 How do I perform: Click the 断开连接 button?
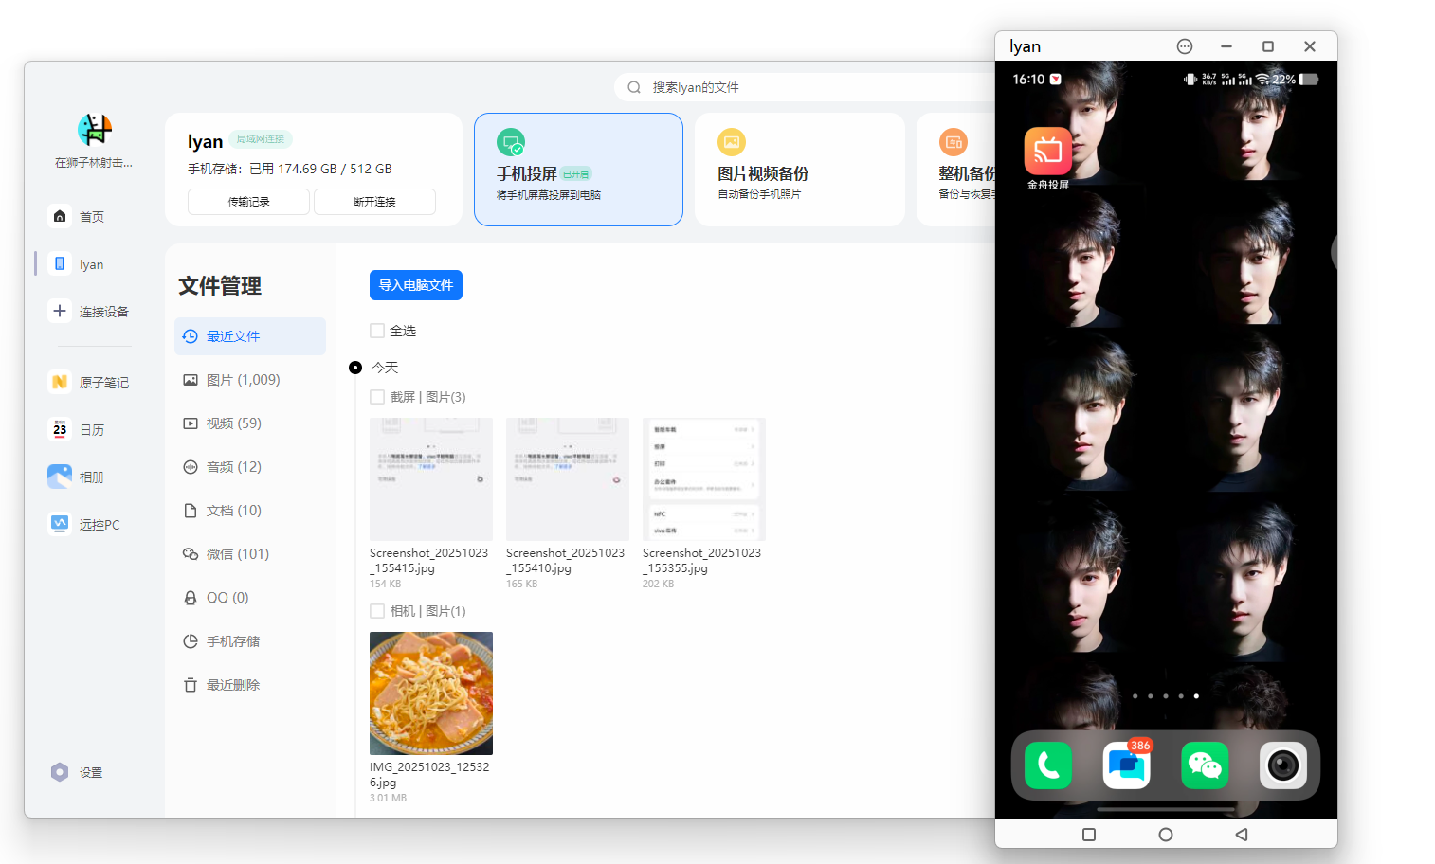tap(374, 202)
